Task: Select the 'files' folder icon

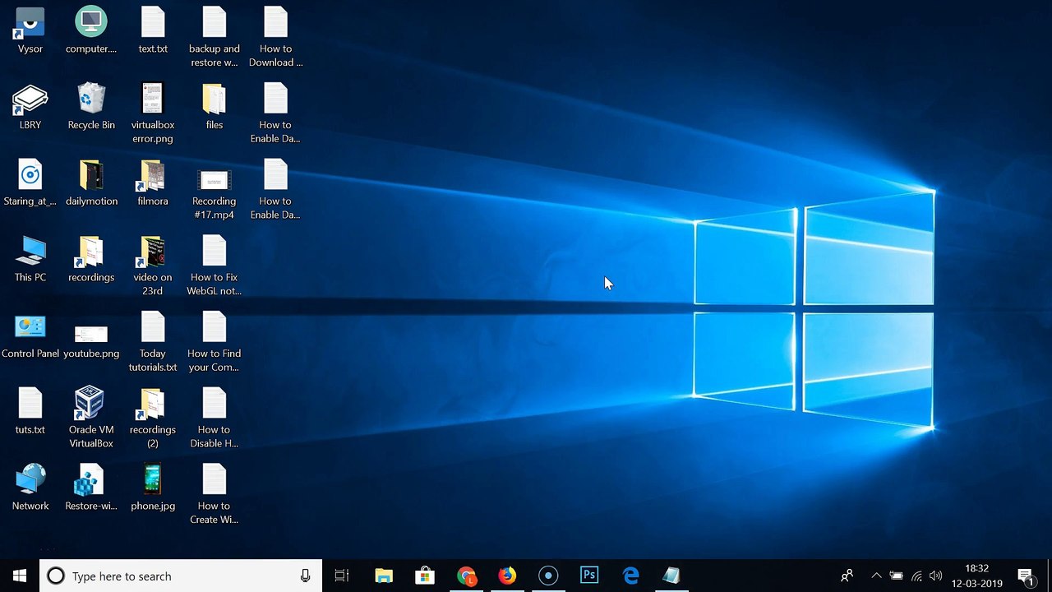Action: (215, 106)
